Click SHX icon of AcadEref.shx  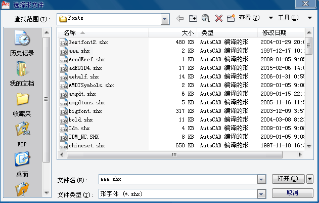click(x=64, y=59)
